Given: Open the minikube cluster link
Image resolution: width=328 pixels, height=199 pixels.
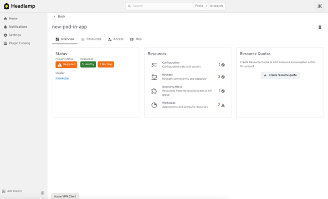Looking at the screenshot, I should point(62,78).
